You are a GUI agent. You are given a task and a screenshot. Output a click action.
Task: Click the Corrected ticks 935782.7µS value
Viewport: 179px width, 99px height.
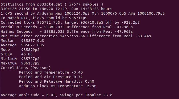click(49, 22)
